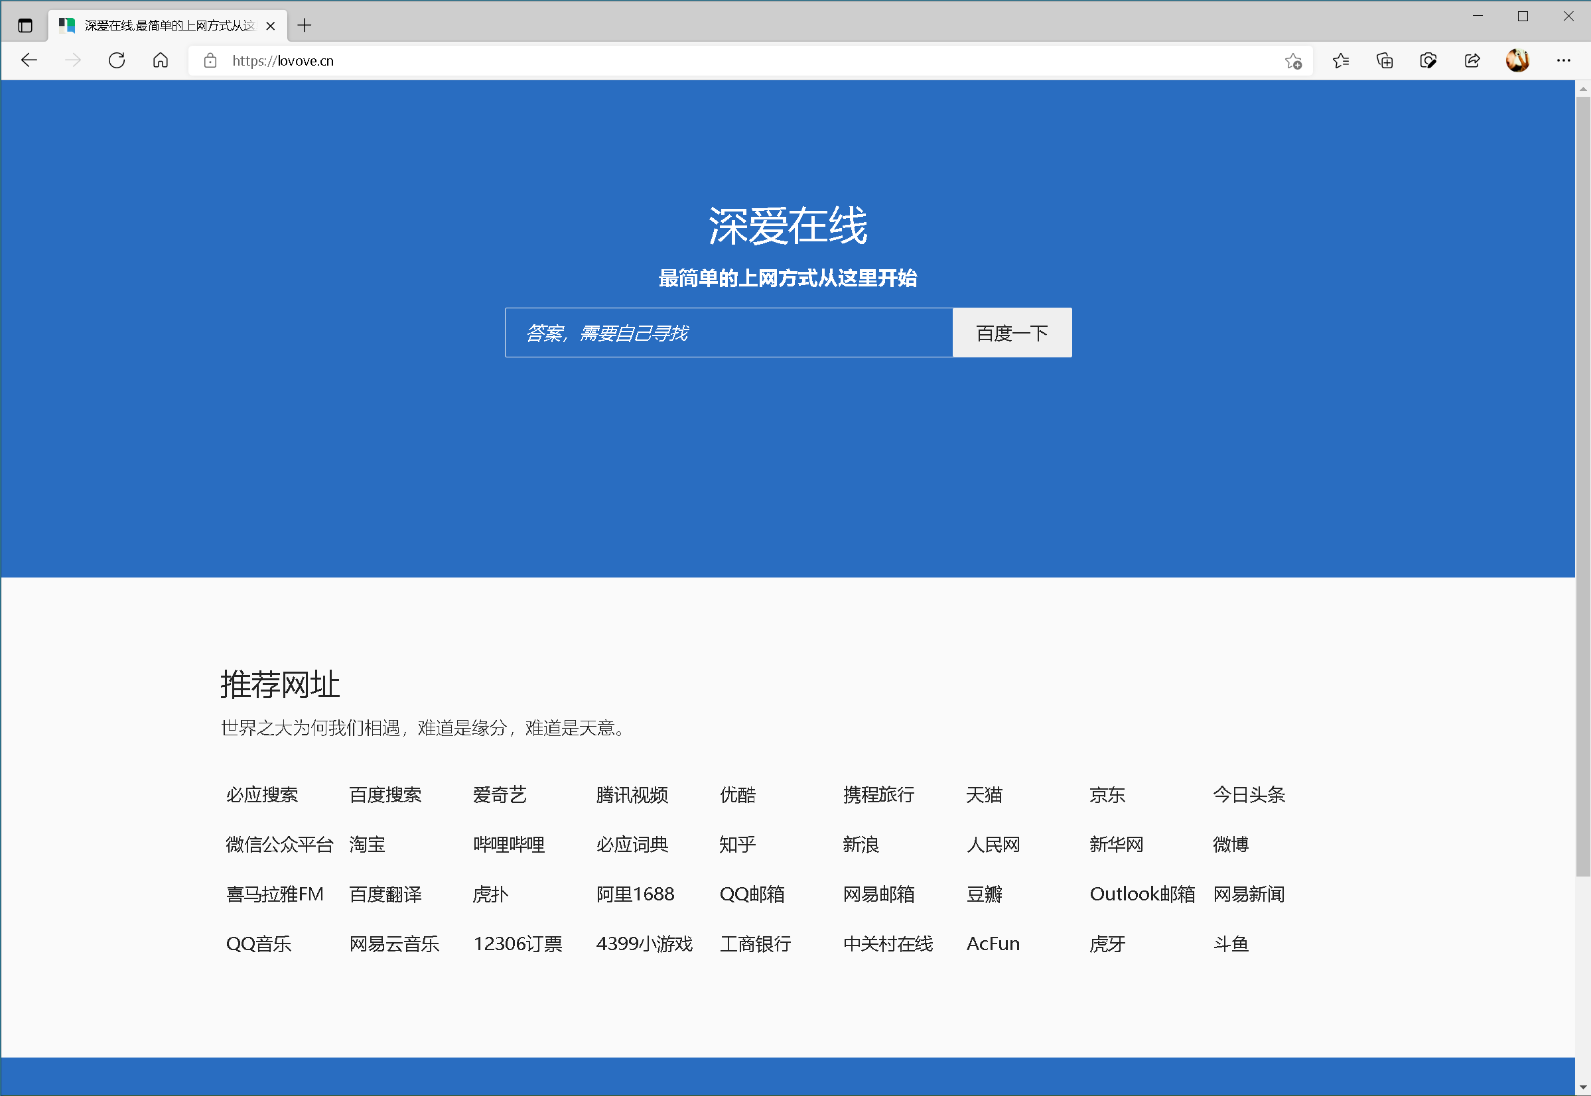Screen dimensions: 1591x1096
Task: Visit the 京东 link
Action: (x=1107, y=794)
